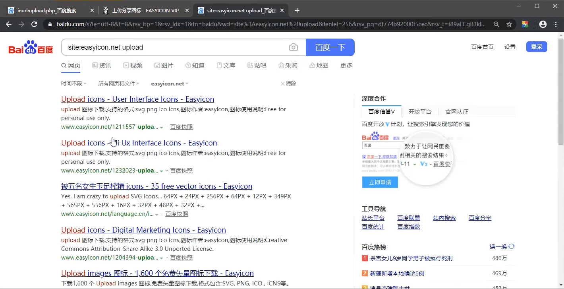The width and height of the screenshot is (564, 289).
Task: Expand arrow beside easyicon.net/1232023 URL
Action: click(x=161, y=171)
